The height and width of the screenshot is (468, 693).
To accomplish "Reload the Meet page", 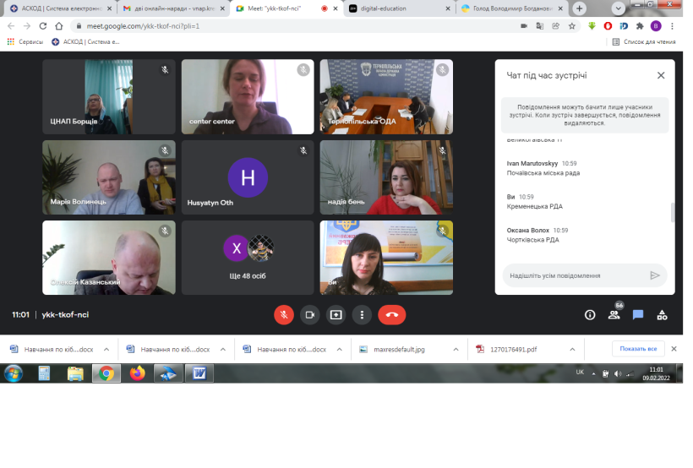I will pyautogui.click(x=43, y=26).
